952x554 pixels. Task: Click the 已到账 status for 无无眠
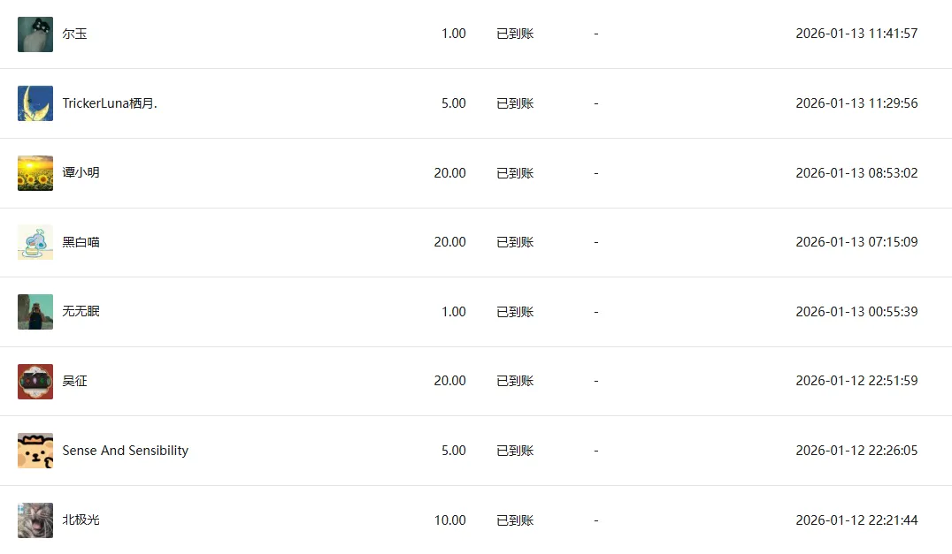[x=515, y=312]
